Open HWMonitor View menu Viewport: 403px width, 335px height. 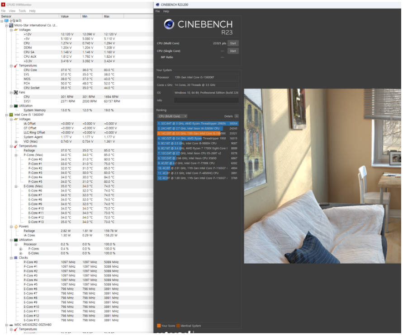point(12,11)
